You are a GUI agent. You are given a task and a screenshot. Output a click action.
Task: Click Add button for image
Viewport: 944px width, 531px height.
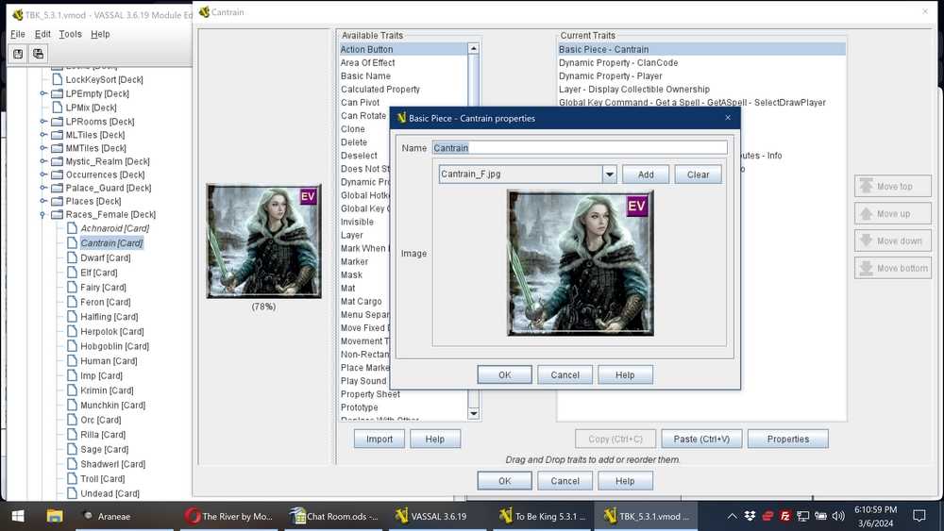click(x=646, y=174)
